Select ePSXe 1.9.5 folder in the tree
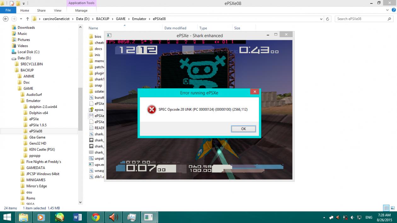The image size is (397, 223). click(38, 125)
